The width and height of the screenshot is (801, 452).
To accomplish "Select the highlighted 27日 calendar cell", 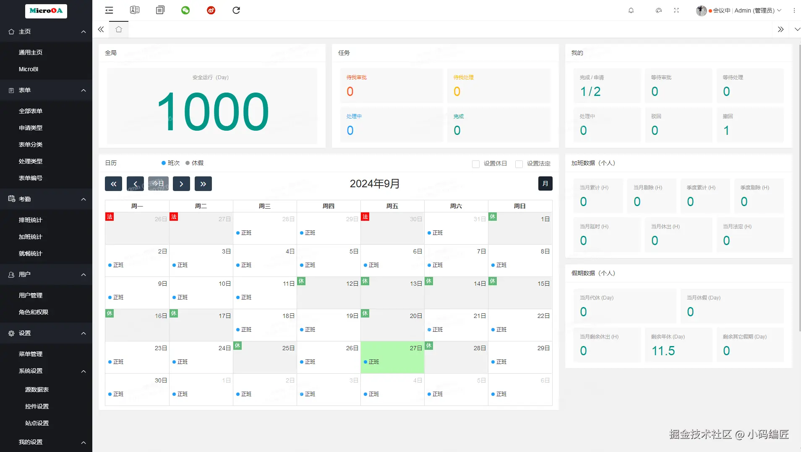I will click(392, 357).
